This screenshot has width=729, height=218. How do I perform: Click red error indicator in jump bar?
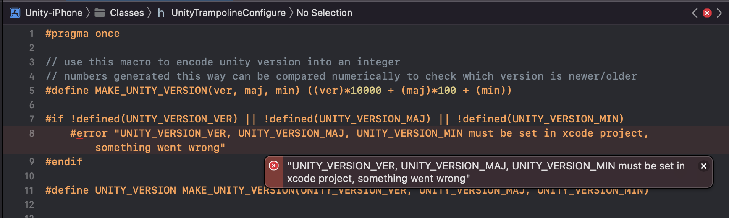pos(707,13)
